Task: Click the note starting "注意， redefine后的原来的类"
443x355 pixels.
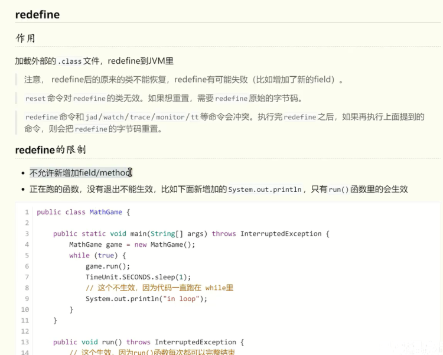Action: 184,80
